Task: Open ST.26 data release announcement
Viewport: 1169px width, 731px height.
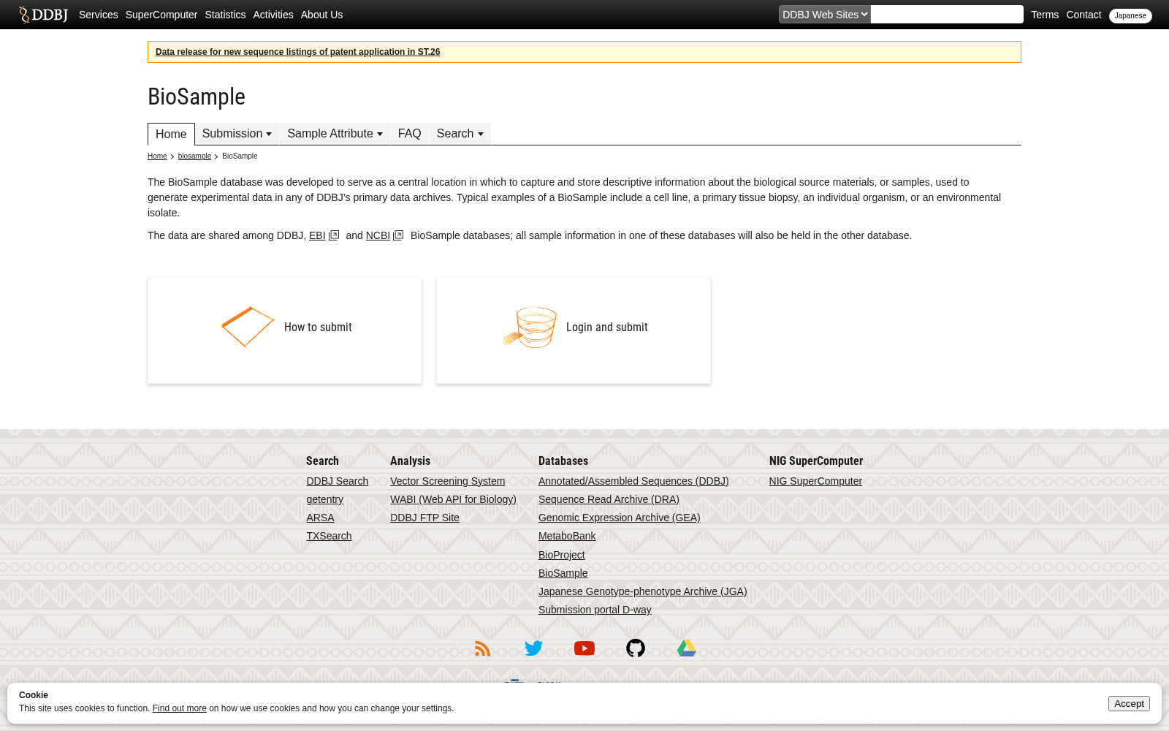Action: coord(297,52)
